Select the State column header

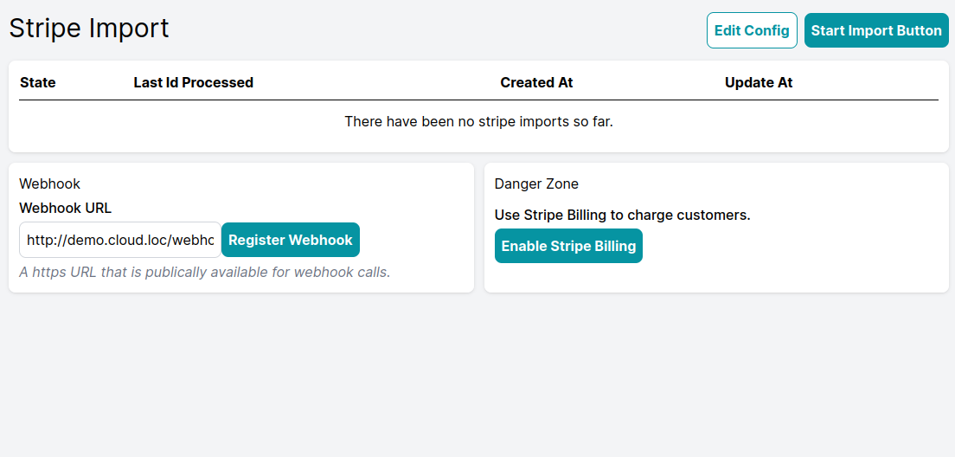pyautogui.click(x=38, y=82)
